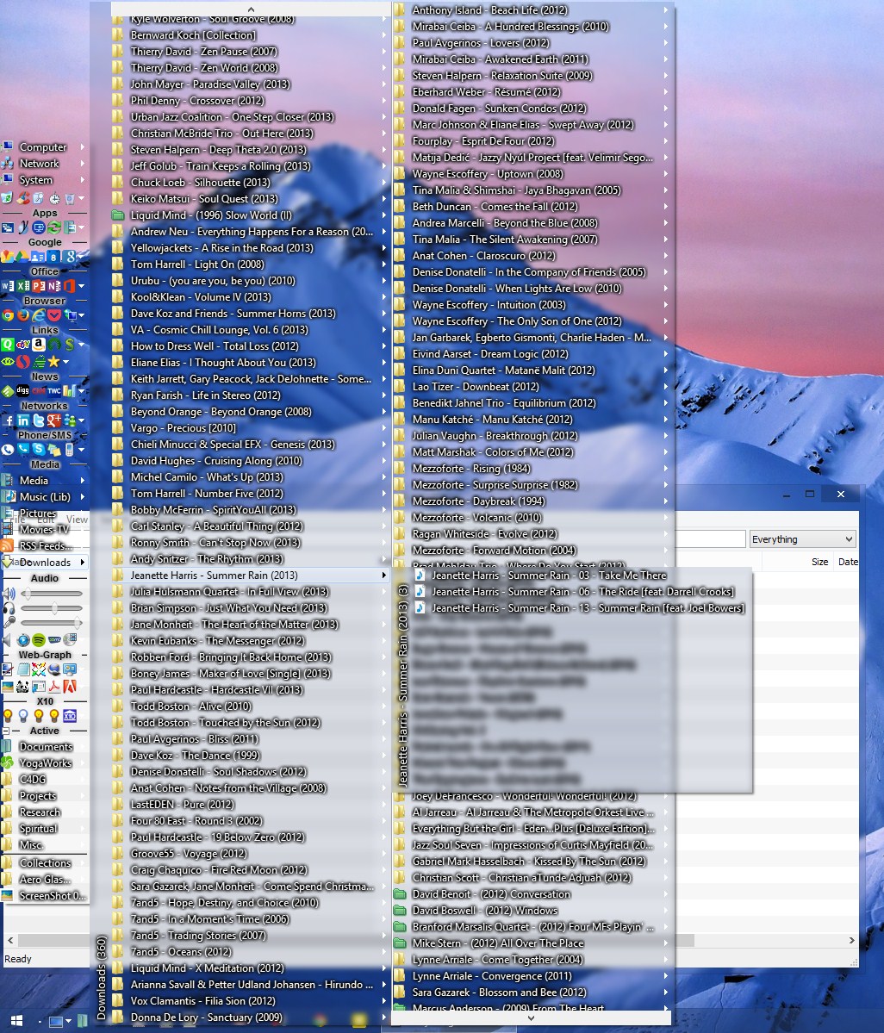Launch Excel from the Office group
The width and height of the screenshot is (884, 1033).
pos(23,286)
